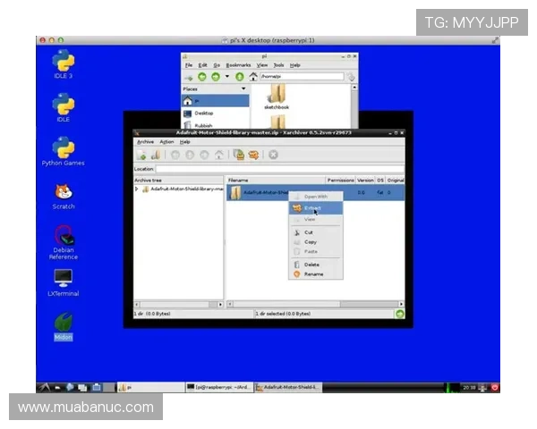The image size is (537, 429).
Task: Click the Xarchiver Location input field
Action: [x=279, y=169]
